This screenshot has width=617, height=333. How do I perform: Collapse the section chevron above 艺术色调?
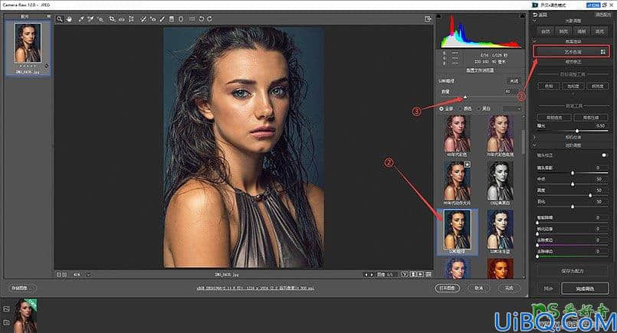pyautogui.click(x=535, y=41)
